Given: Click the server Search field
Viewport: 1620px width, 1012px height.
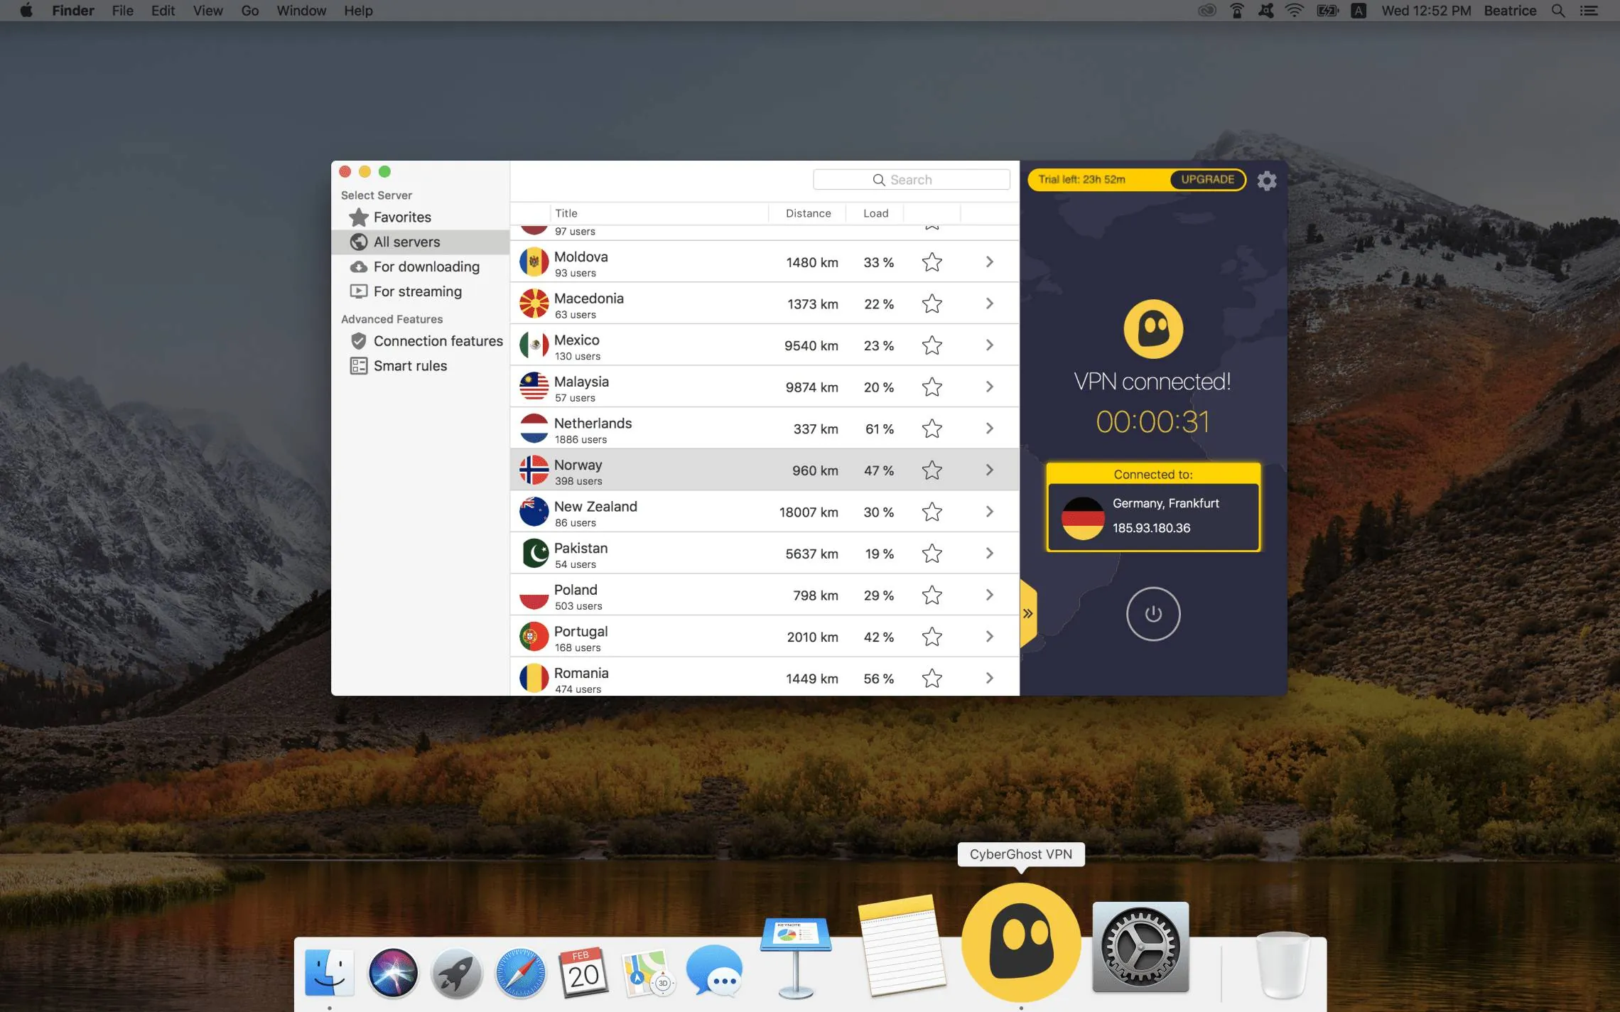Looking at the screenshot, I should 911,180.
